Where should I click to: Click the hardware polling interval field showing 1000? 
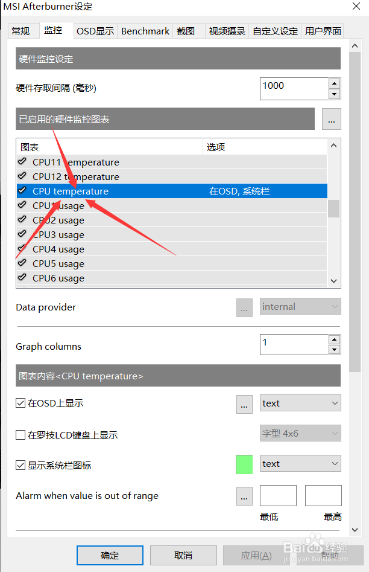[294, 89]
